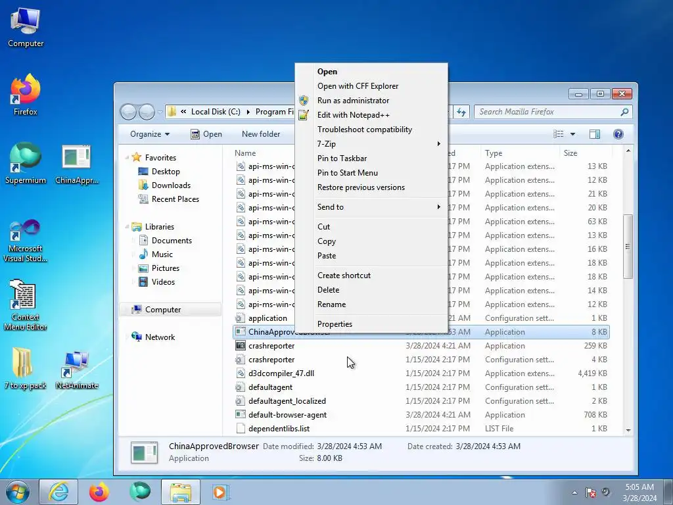Click the Explorer Forward navigation button
Screen dimensions: 673x505
coord(147,112)
